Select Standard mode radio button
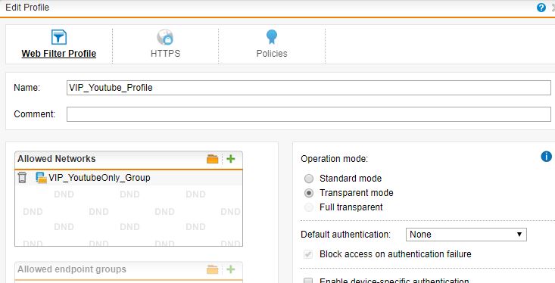Screen dimensions: 555x283 (x=309, y=179)
